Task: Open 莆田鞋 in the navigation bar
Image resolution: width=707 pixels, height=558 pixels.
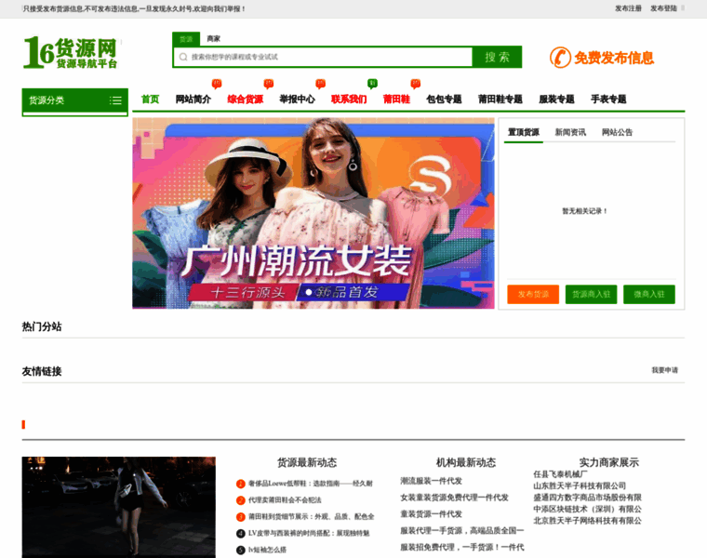Action: pos(396,100)
